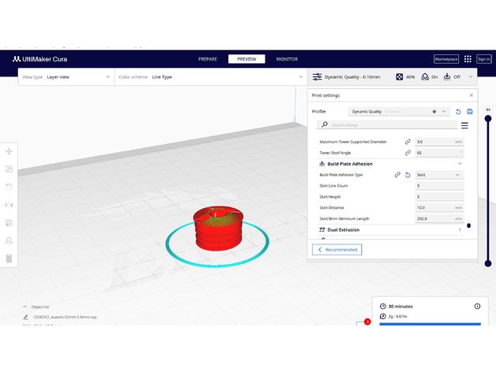Select the Rotate tool in left toolbar
496x372 pixels.
pos(9,187)
